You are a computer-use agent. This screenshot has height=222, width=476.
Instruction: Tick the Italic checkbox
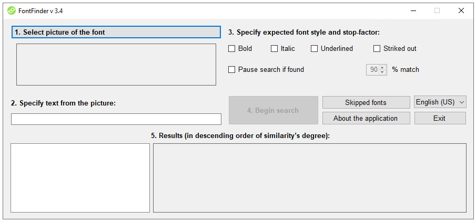(x=274, y=48)
